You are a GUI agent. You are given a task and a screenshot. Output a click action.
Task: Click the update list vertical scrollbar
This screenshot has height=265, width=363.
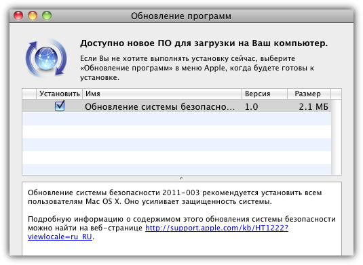pyautogui.click(x=337, y=137)
